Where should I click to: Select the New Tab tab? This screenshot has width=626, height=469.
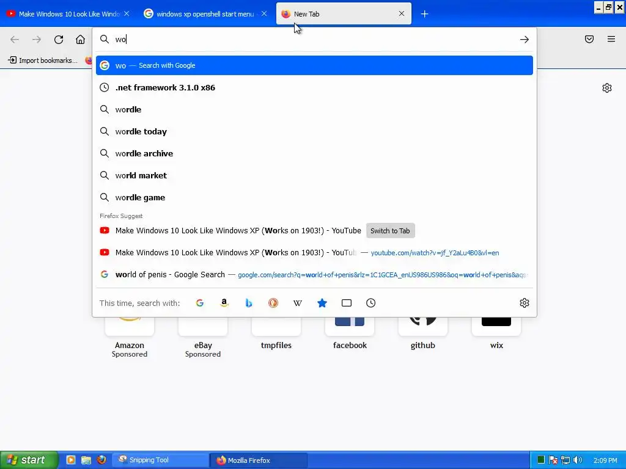[344, 14]
